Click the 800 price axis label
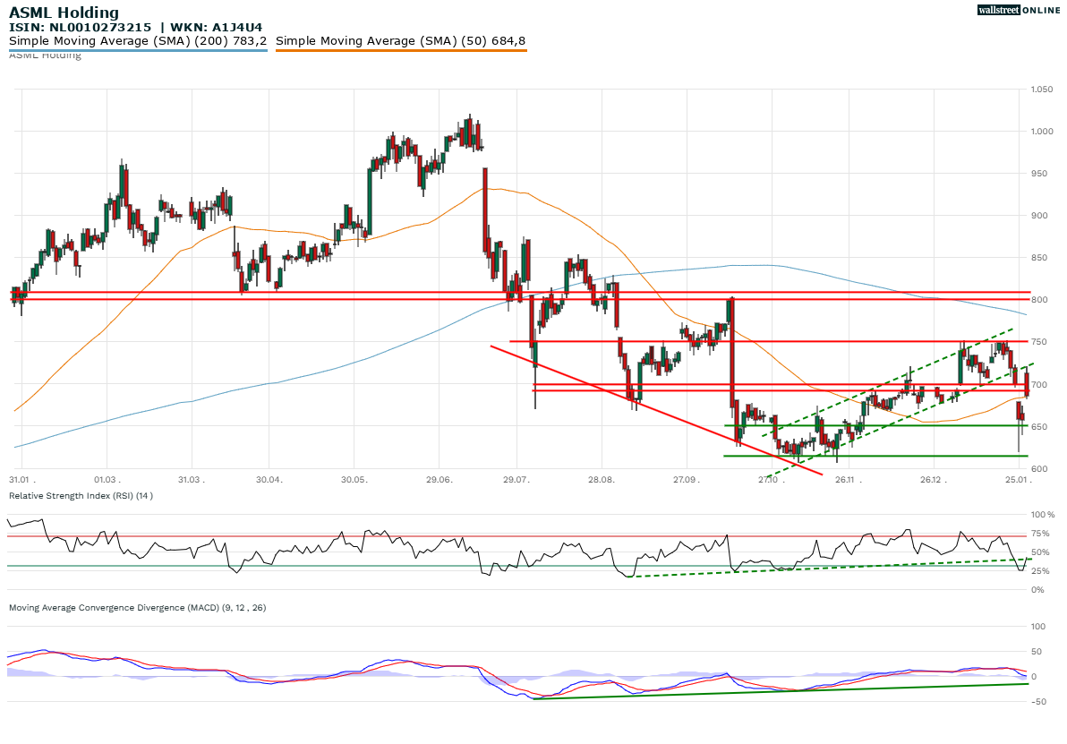 pos(1039,300)
